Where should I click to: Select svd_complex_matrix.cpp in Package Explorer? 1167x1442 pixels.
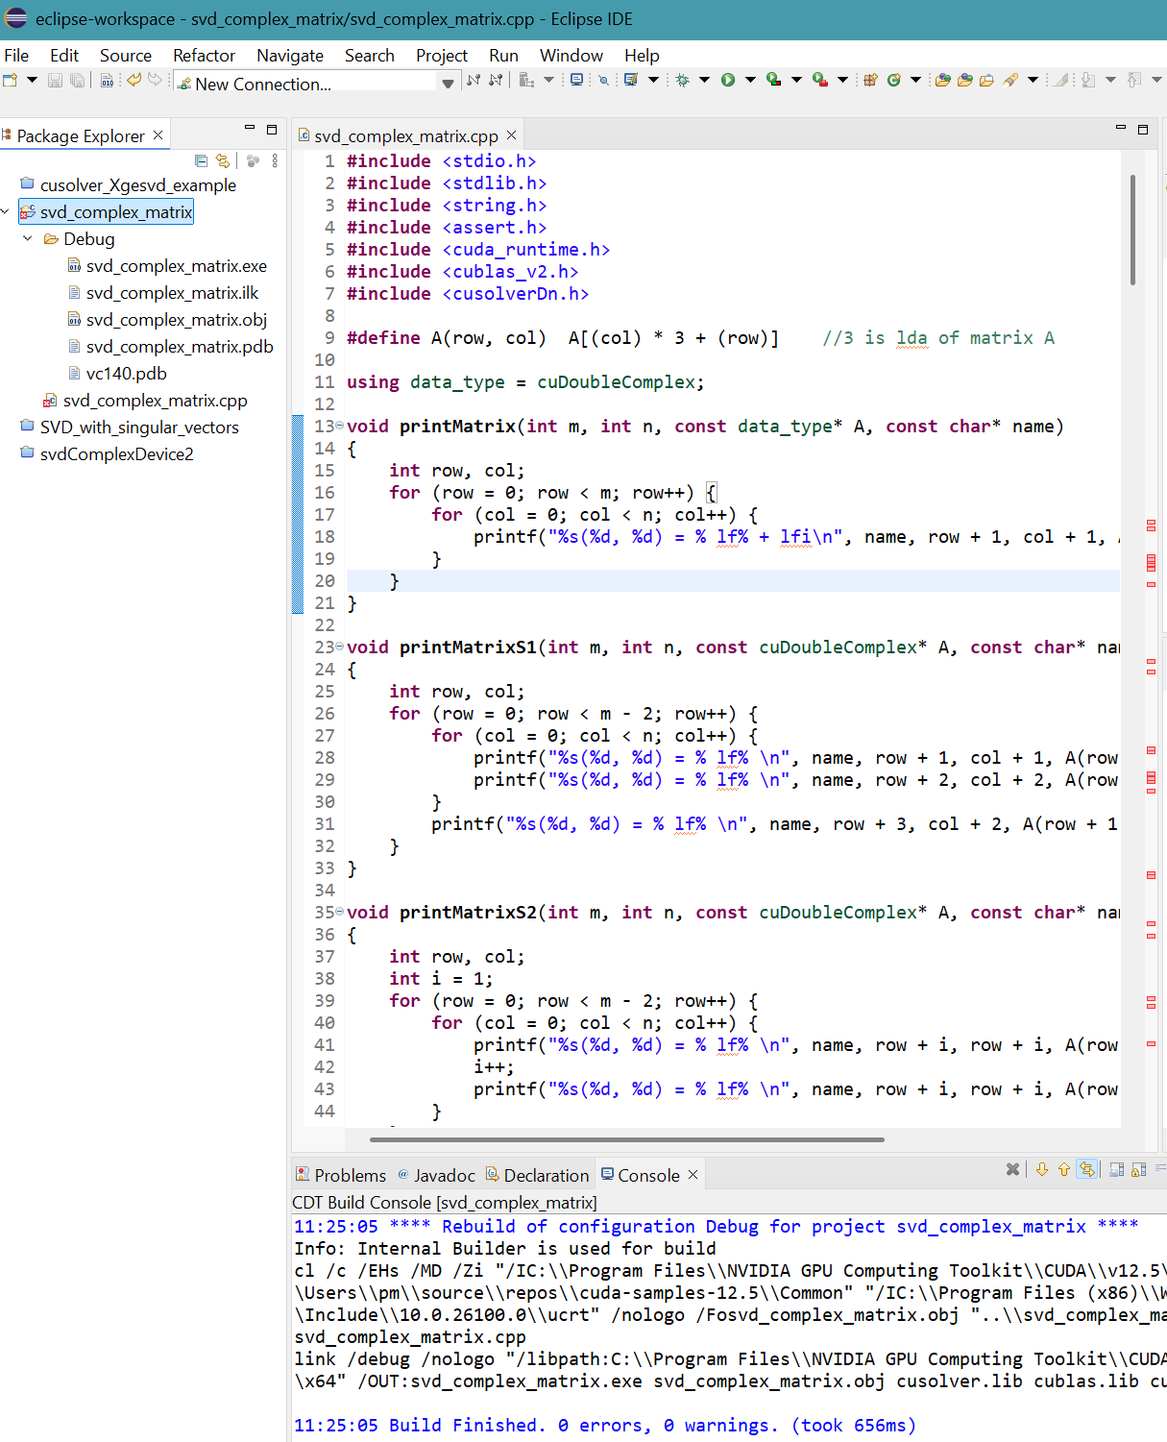[155, 401]
